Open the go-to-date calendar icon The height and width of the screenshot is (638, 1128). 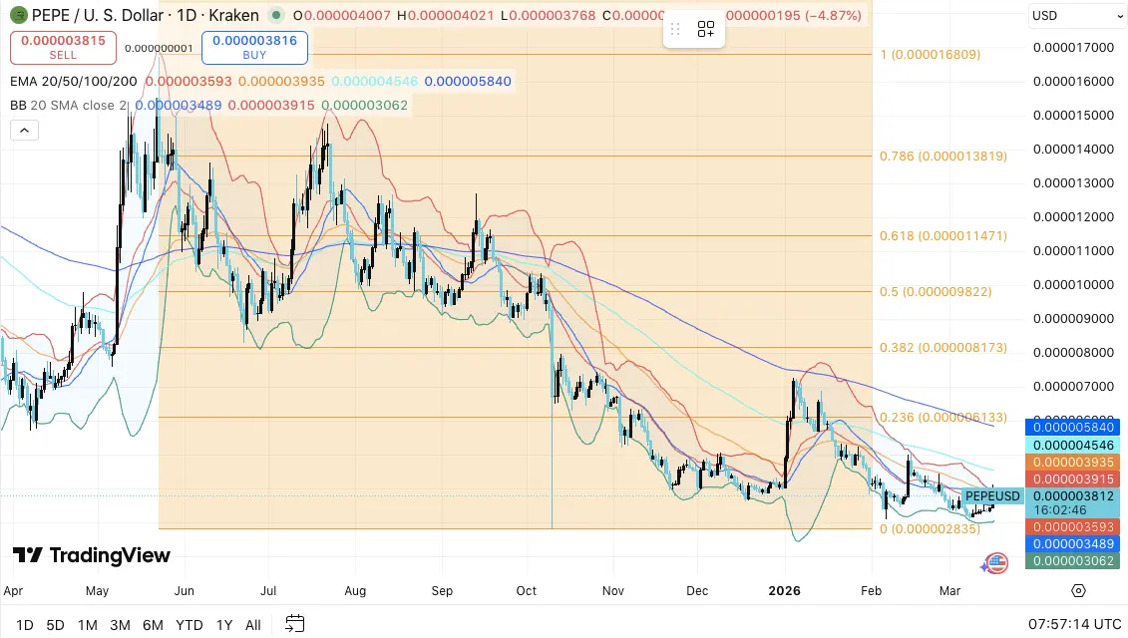click(294, 624)
